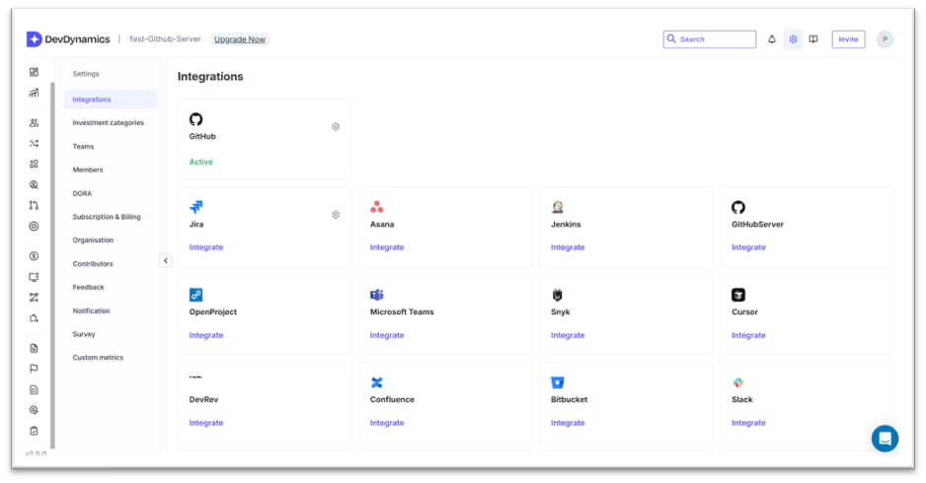
Task: Click Integrate under Microsoft Teams
Action: (387, 335)
